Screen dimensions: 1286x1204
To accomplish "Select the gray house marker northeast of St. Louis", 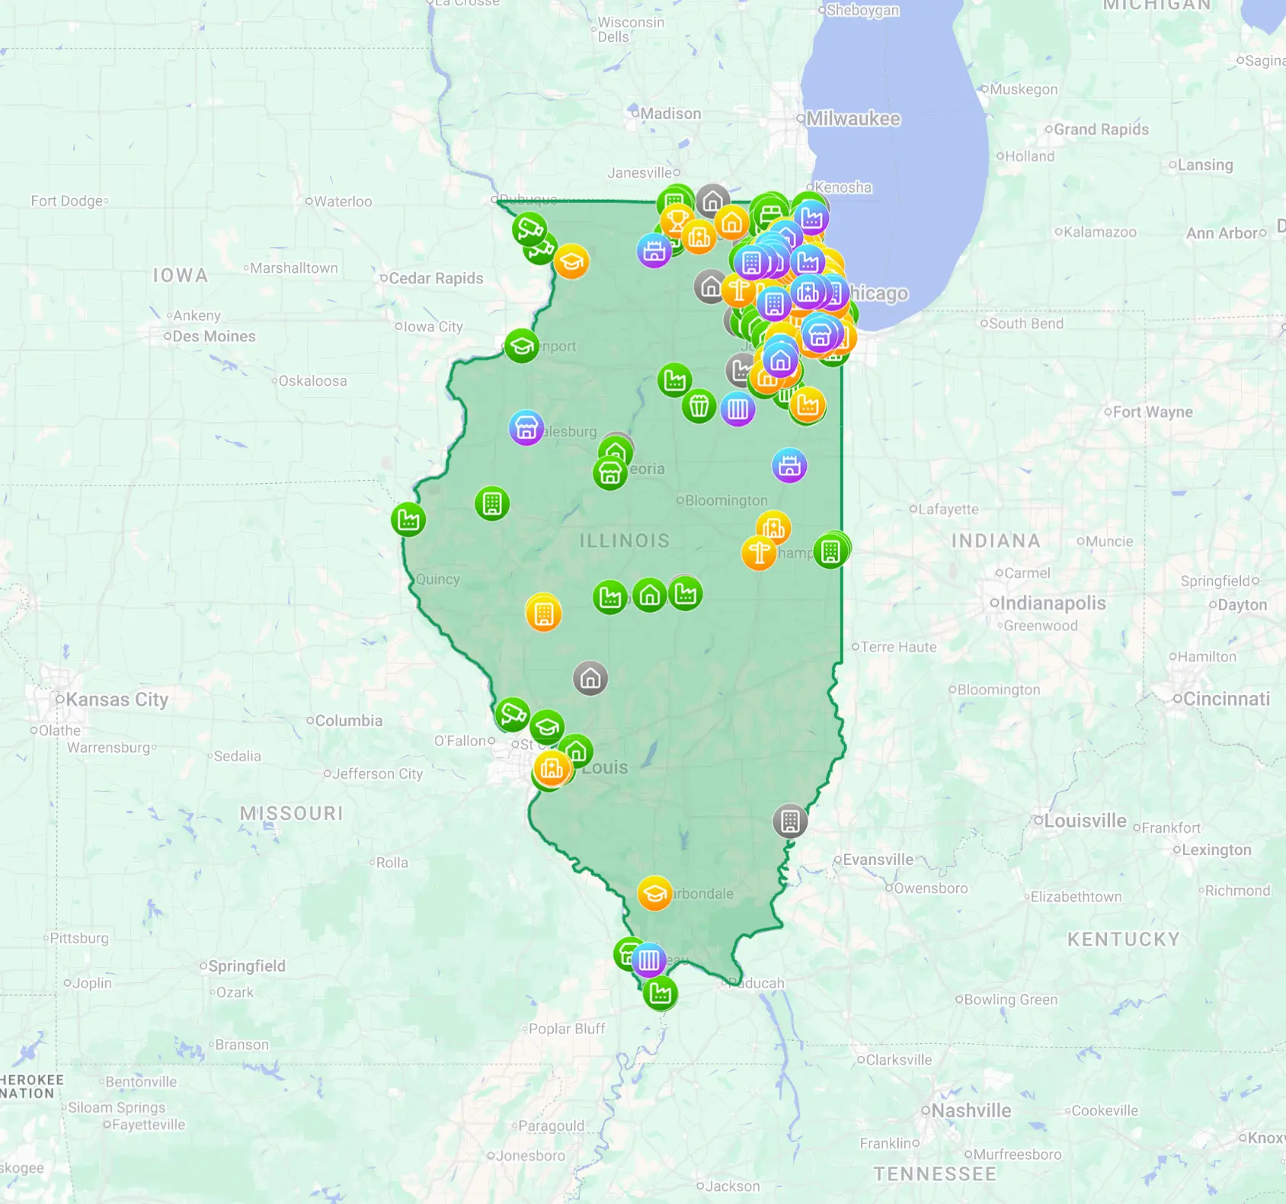I will [590, 678].
